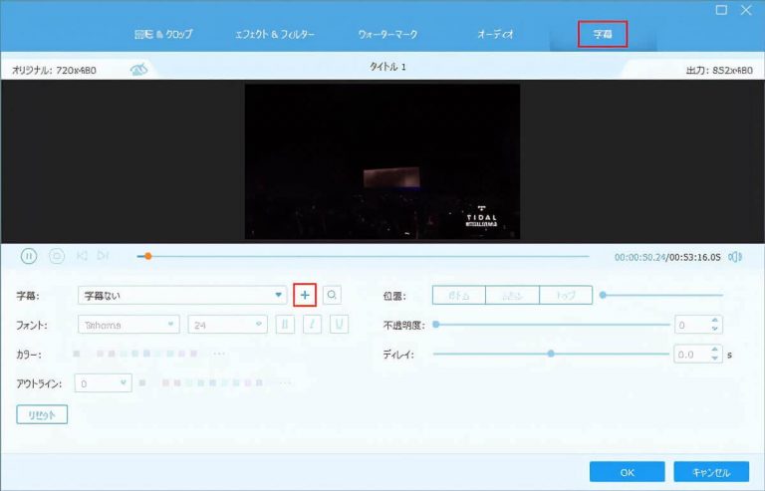765x491 pixels.
Task: Skip to the next frame
Action: pos(104,256)
